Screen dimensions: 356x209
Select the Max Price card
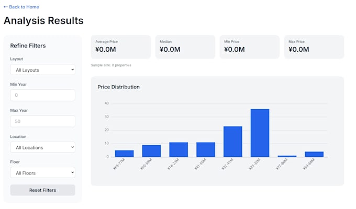pos(314,47)
